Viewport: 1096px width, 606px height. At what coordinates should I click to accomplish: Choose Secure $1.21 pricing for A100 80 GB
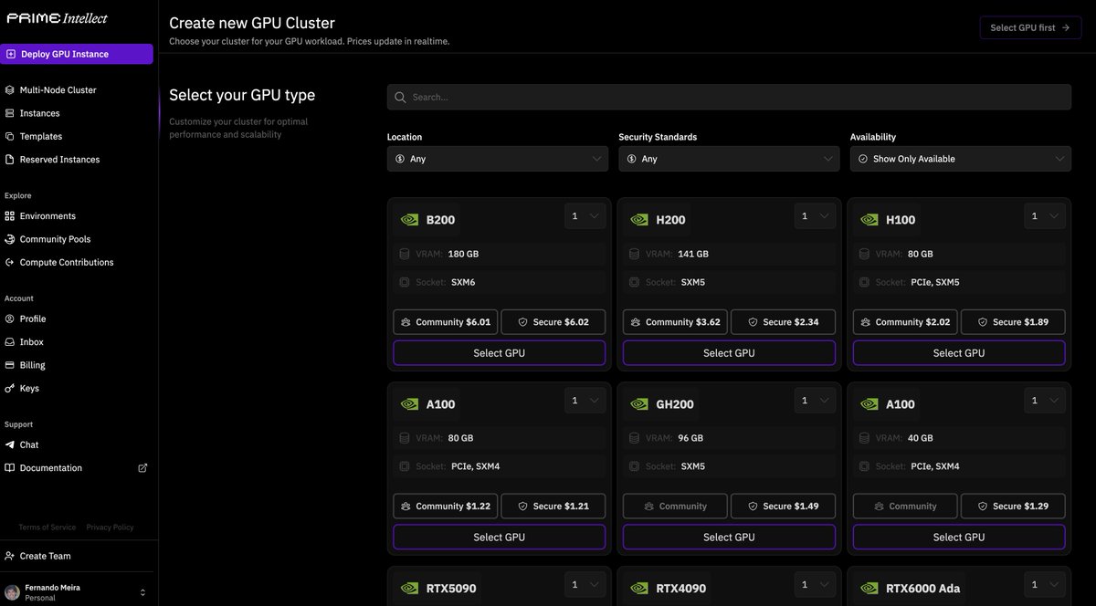553,507
